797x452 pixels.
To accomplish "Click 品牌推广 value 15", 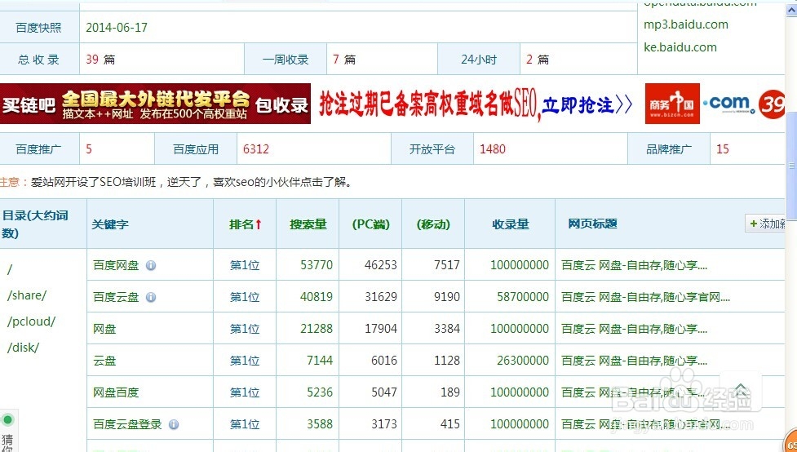I will pyautogui.click(x=722, y=149).
